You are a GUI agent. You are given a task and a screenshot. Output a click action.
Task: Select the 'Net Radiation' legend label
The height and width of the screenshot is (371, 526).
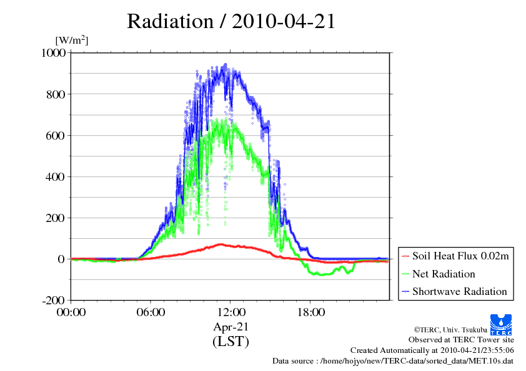[x=444, y=274]
